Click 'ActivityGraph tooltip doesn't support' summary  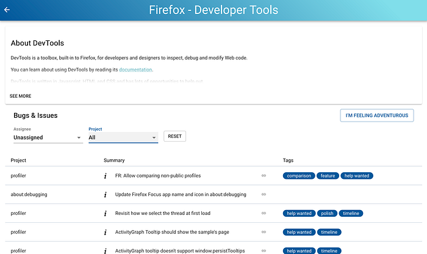click(x=180, y=251)
